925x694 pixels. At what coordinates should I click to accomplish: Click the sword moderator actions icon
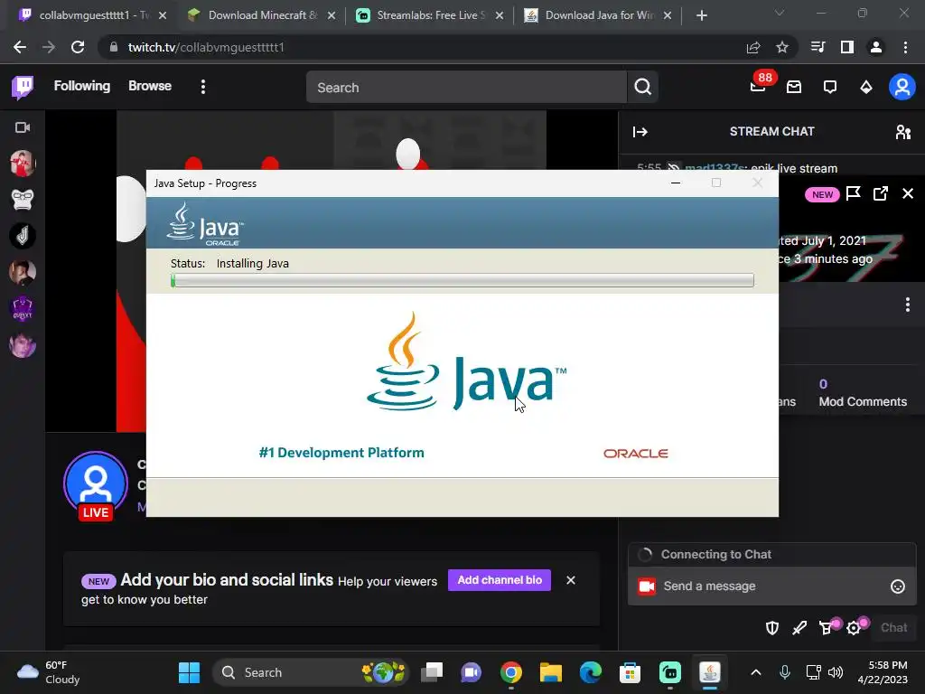pos(799,628)
